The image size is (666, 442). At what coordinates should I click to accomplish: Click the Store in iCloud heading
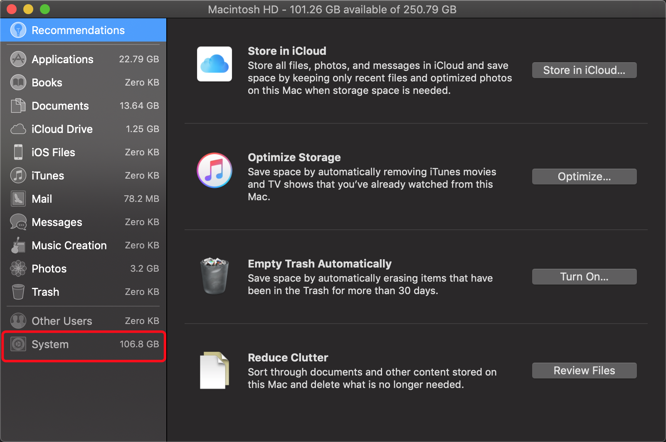click(287, 51)
